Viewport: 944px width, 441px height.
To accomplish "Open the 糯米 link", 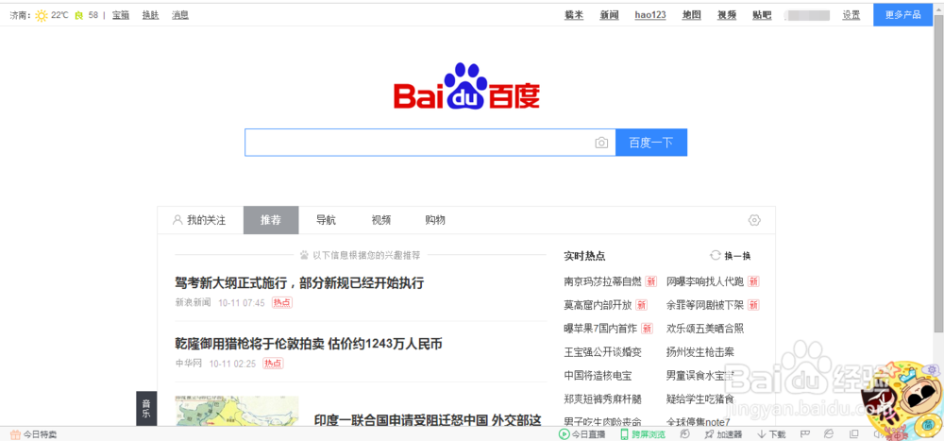I will tap(574, 16).
